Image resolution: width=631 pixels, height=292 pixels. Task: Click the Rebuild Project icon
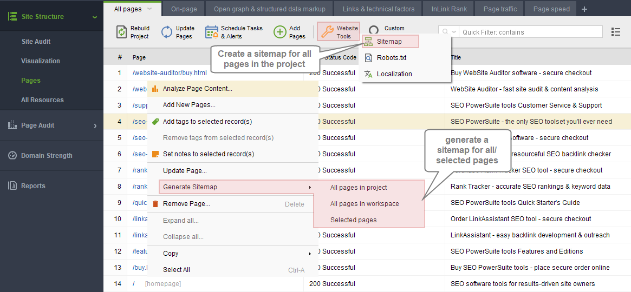tap(121, 32)
